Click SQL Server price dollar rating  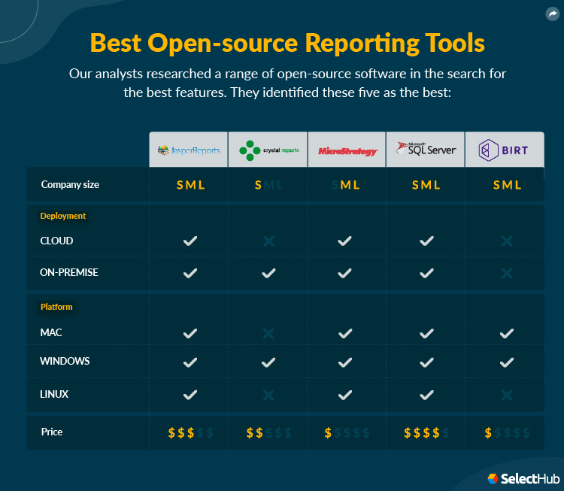tap(426, 433)
